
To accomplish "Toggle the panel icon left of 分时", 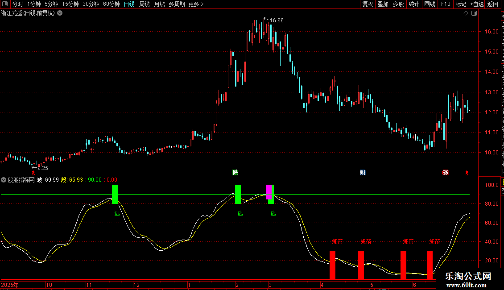I will (x=5, y=4).
